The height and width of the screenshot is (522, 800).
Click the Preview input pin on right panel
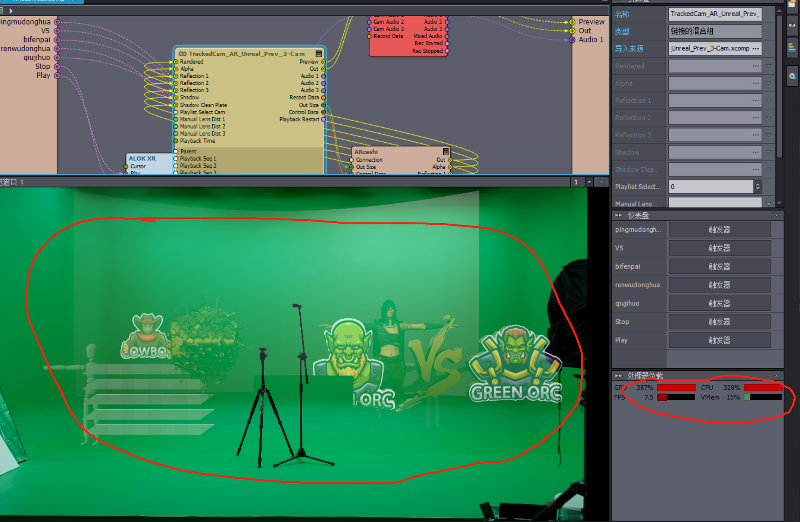[x=572, y=22]
